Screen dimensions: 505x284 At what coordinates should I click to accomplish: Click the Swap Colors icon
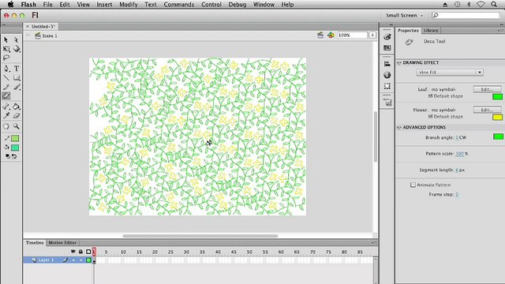click(x=14, y=156)
